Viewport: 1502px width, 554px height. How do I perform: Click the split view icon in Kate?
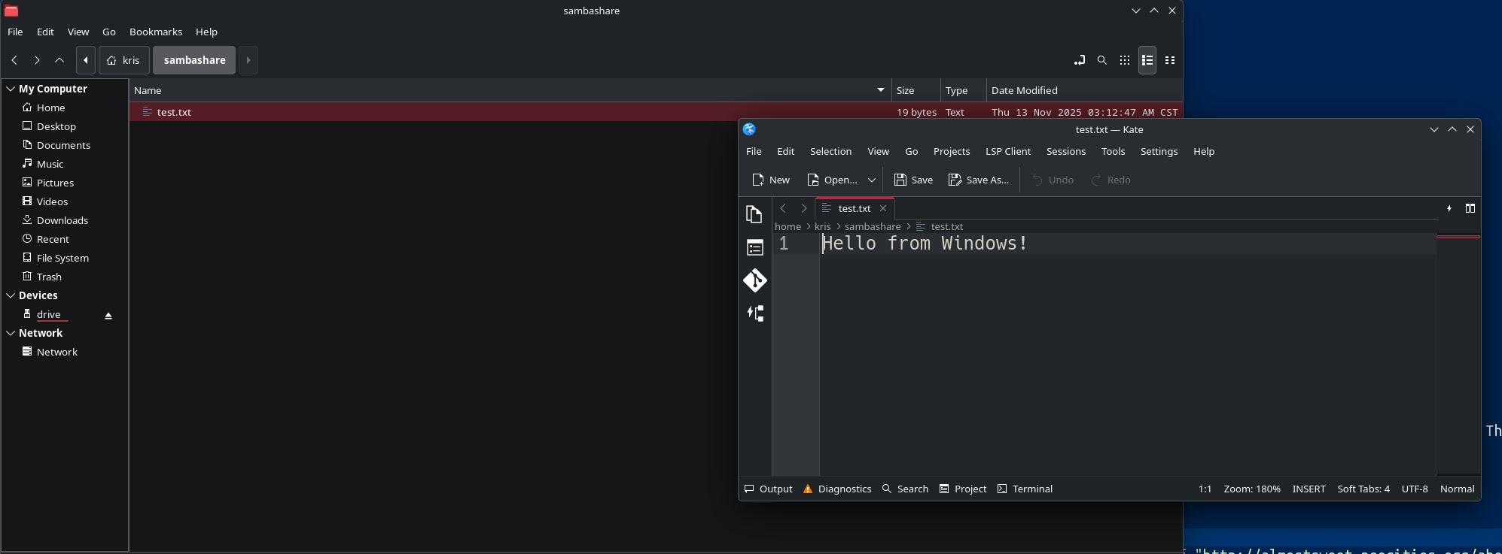point(1470,208)
